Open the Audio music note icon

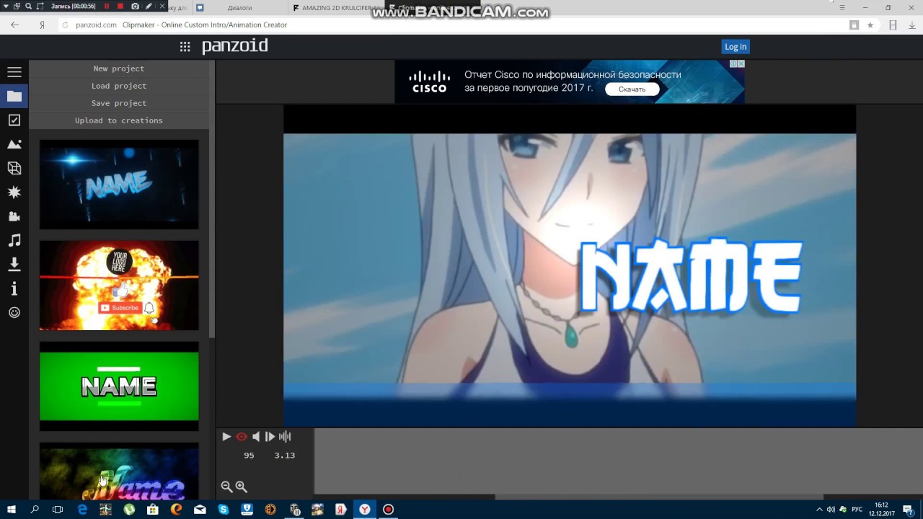coord(14,240)
